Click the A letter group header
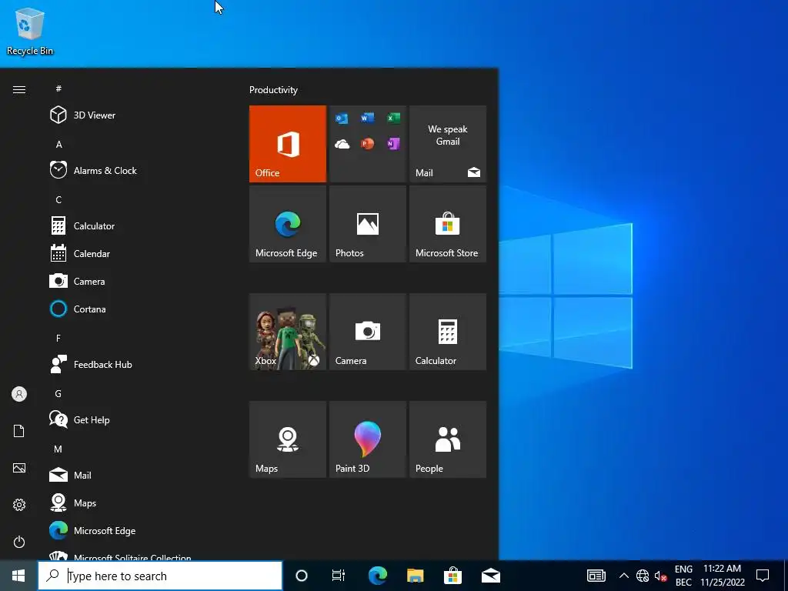This screenshot has width=788, height=591. pyautogui.click(x=58, y=144)
